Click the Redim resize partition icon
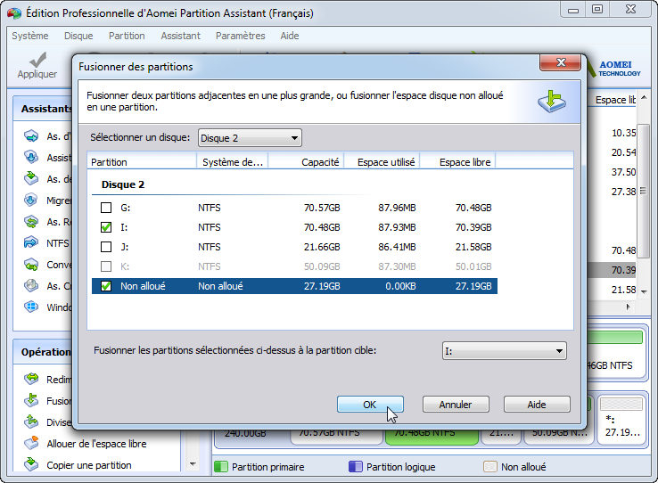 pos(31,379)
